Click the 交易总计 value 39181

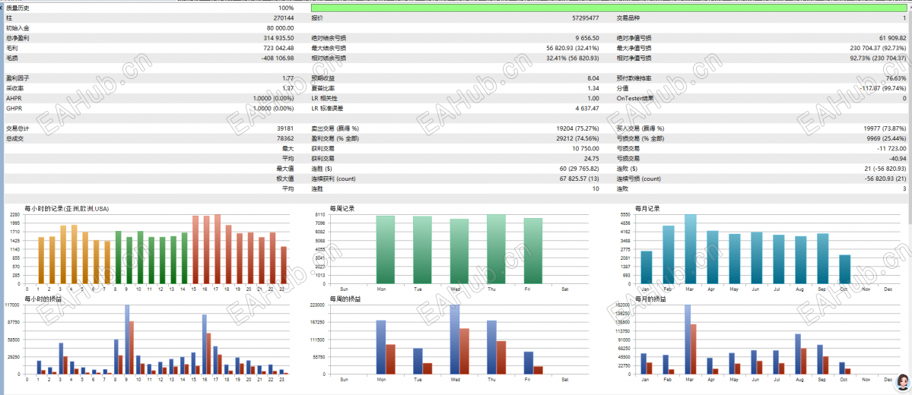285,128
